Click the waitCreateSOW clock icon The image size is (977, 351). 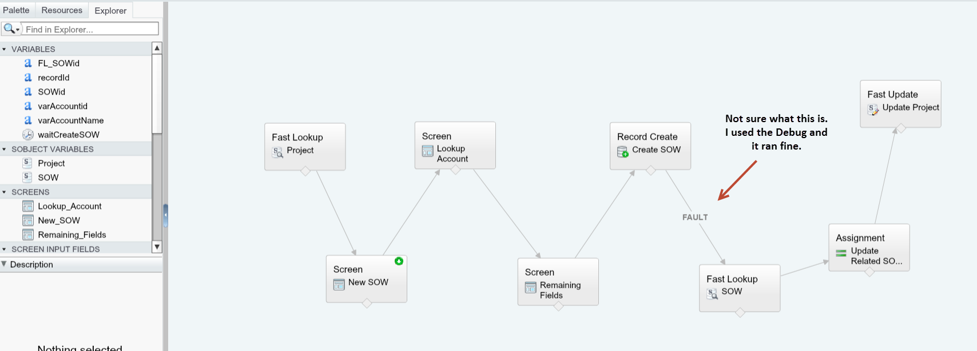point(27,135)
